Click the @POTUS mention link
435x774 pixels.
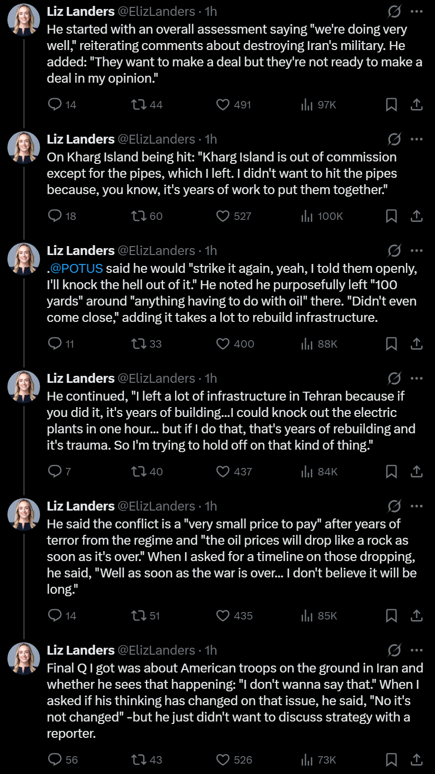77,268
